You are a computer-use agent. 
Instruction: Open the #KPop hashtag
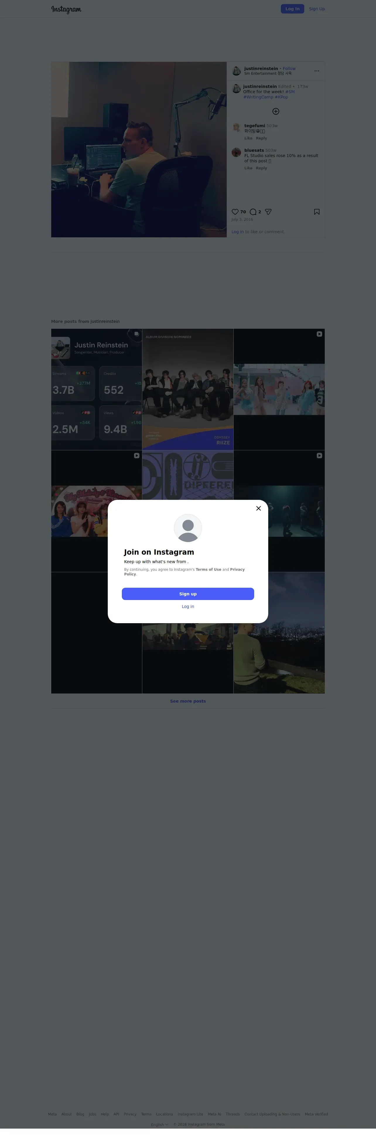click(281, 97)
